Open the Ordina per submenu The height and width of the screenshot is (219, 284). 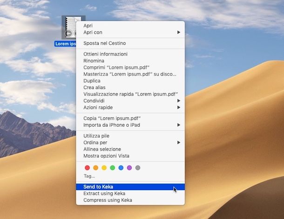(x=130, y=143)
